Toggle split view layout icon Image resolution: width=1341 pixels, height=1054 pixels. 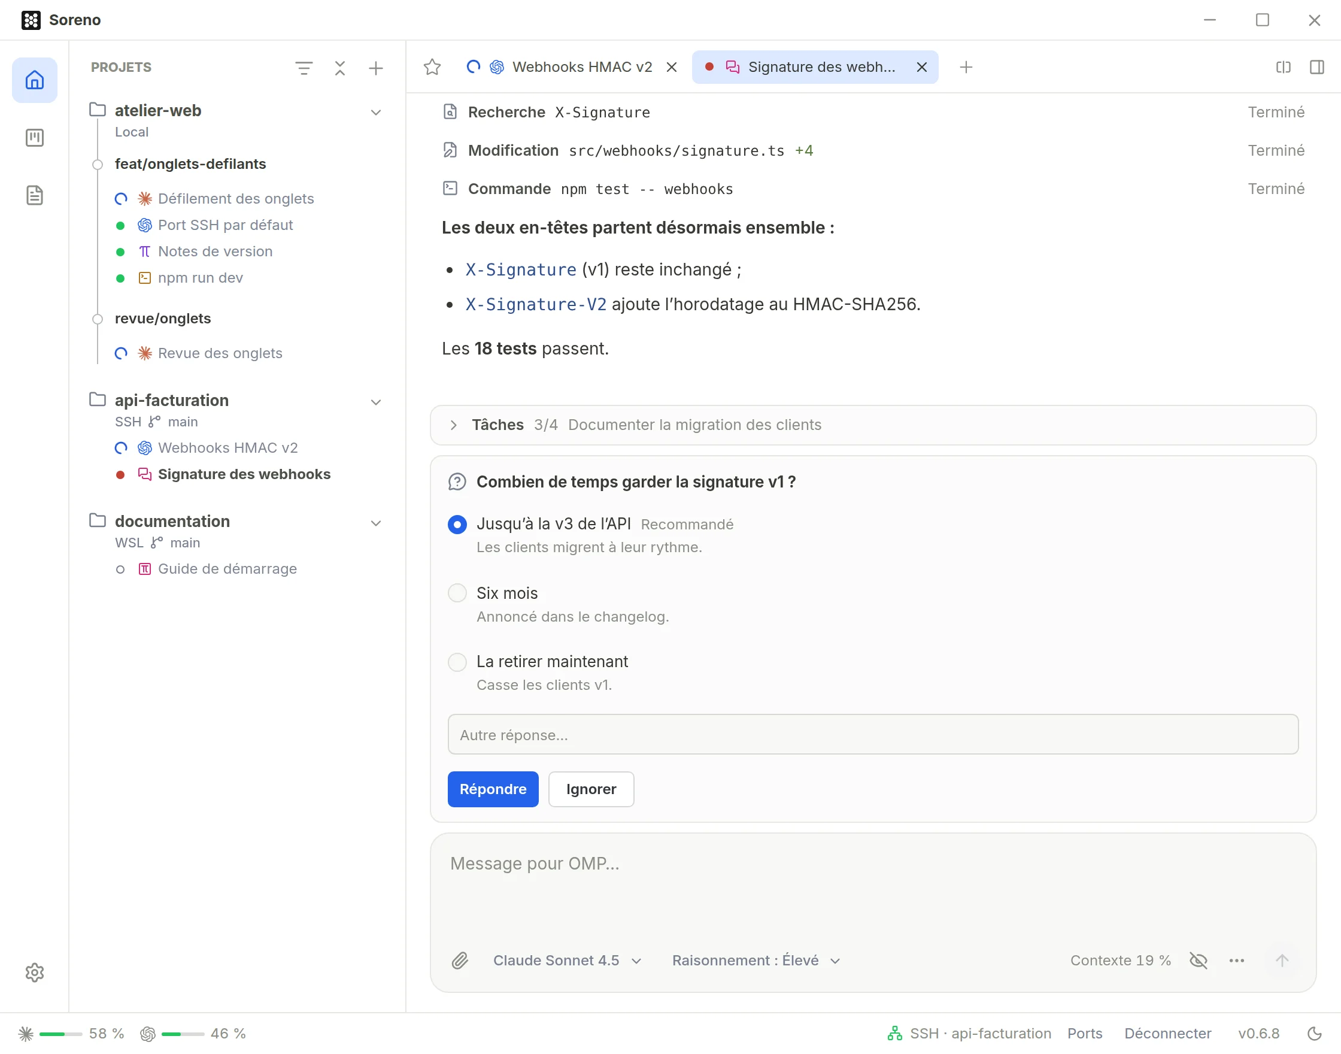(x=1283, y=67)
